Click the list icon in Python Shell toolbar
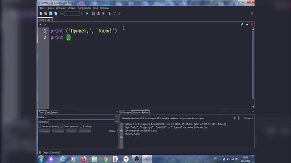Image resolution: width=291 pixels, height=163 pixels. pyautogui.click(x=239, y=118)
